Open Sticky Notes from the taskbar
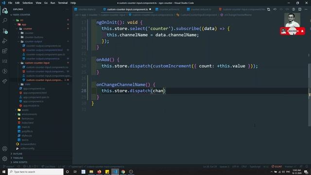 pos(107,172)
